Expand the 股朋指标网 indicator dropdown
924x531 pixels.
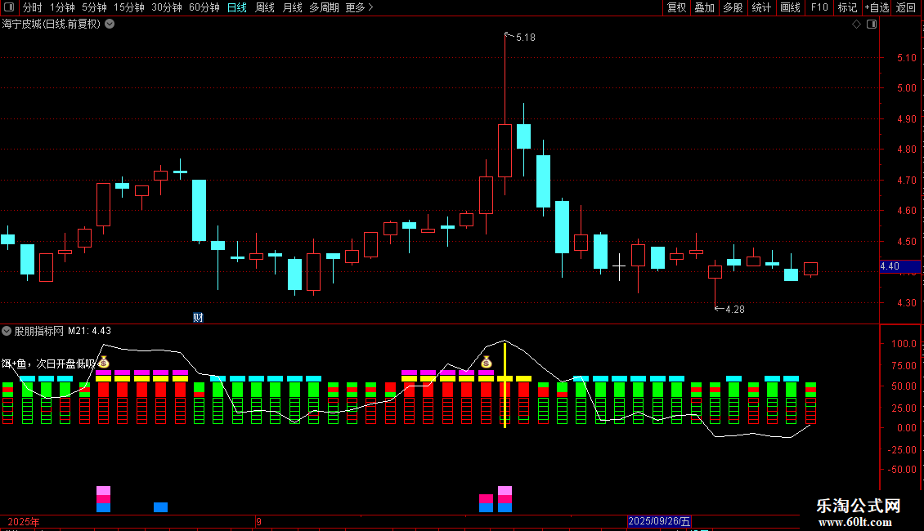[x=7, y=332]
